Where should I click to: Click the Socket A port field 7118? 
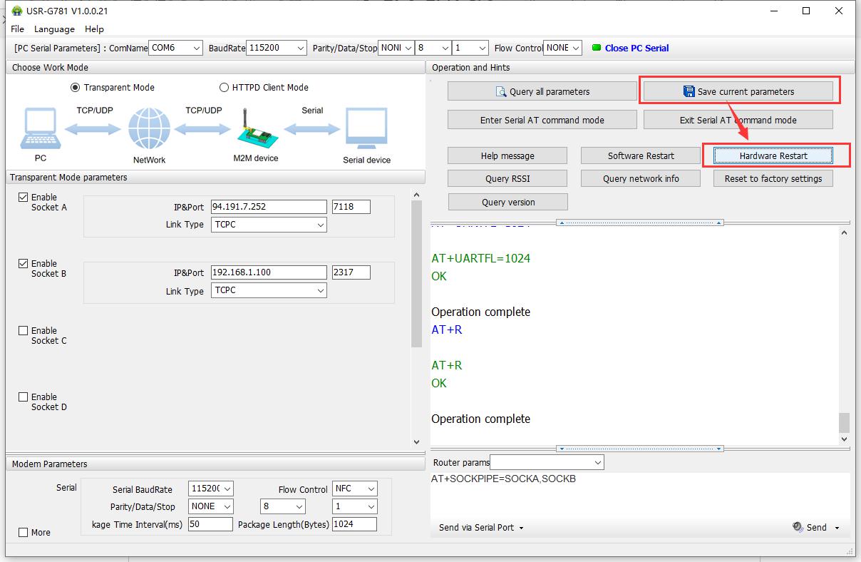(351, 207)
